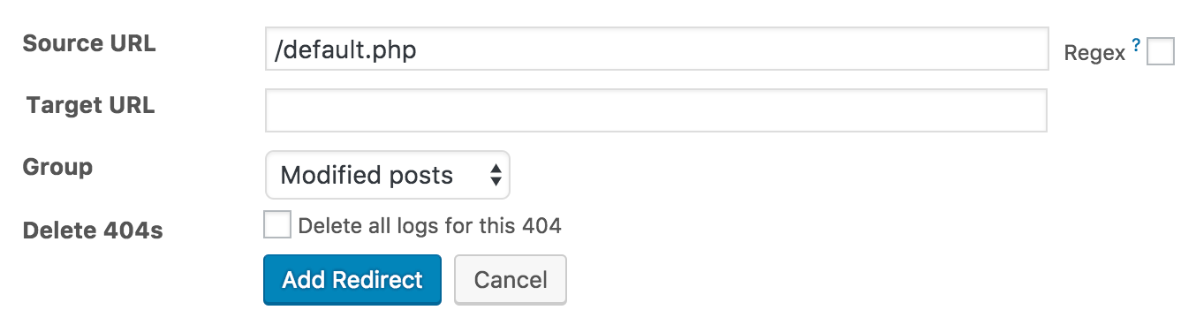Viewport: 1196px width, 325px height.
Task: Dismiss form using the grey Cancel button
Action: pyautogui.click(x=511, y=280)
